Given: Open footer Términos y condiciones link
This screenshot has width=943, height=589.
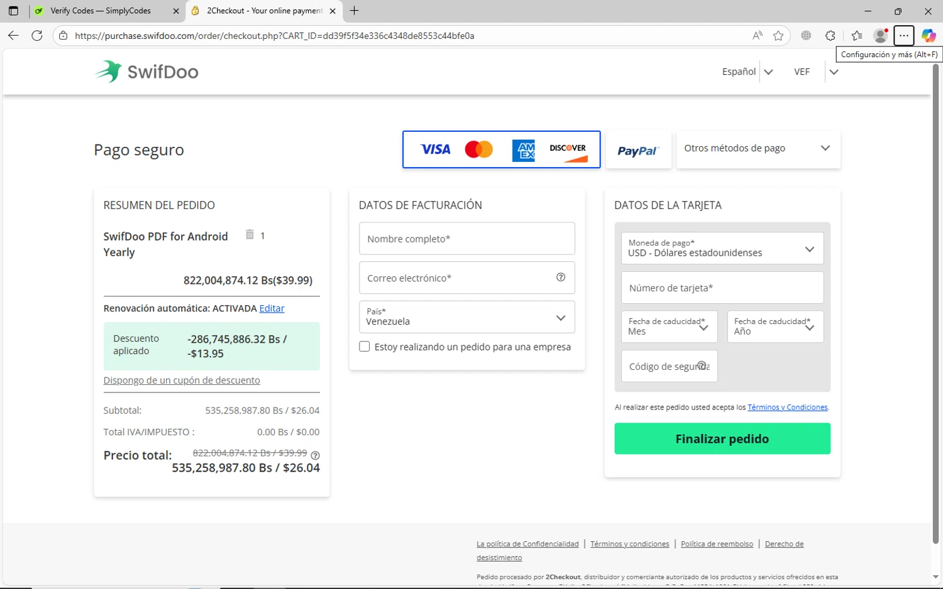Looking at the screenshot, I should coord(630,544).
